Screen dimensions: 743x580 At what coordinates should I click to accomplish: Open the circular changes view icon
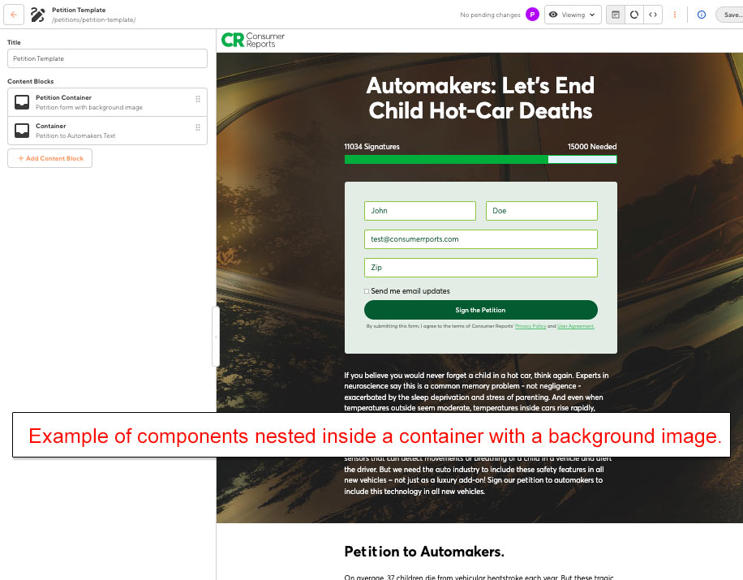[x=634, y=15]
